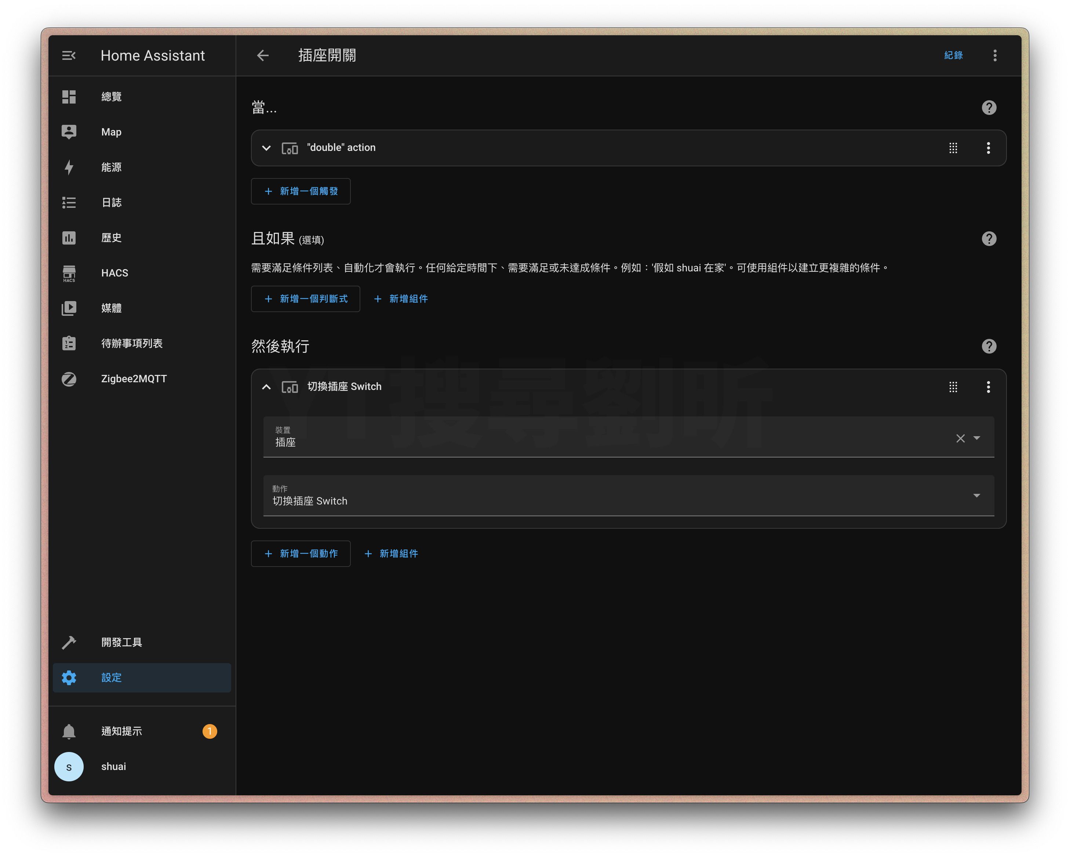The width and height of the screenshot is (1070, 857).
Task: Click the 日誌 logbook list icon
Action: tap(69, 203)
